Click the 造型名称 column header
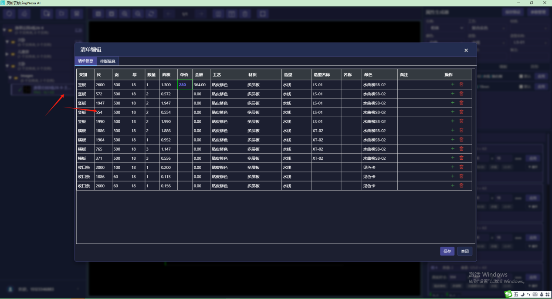This screenshot has height=299, width=552. pos(326,74)
